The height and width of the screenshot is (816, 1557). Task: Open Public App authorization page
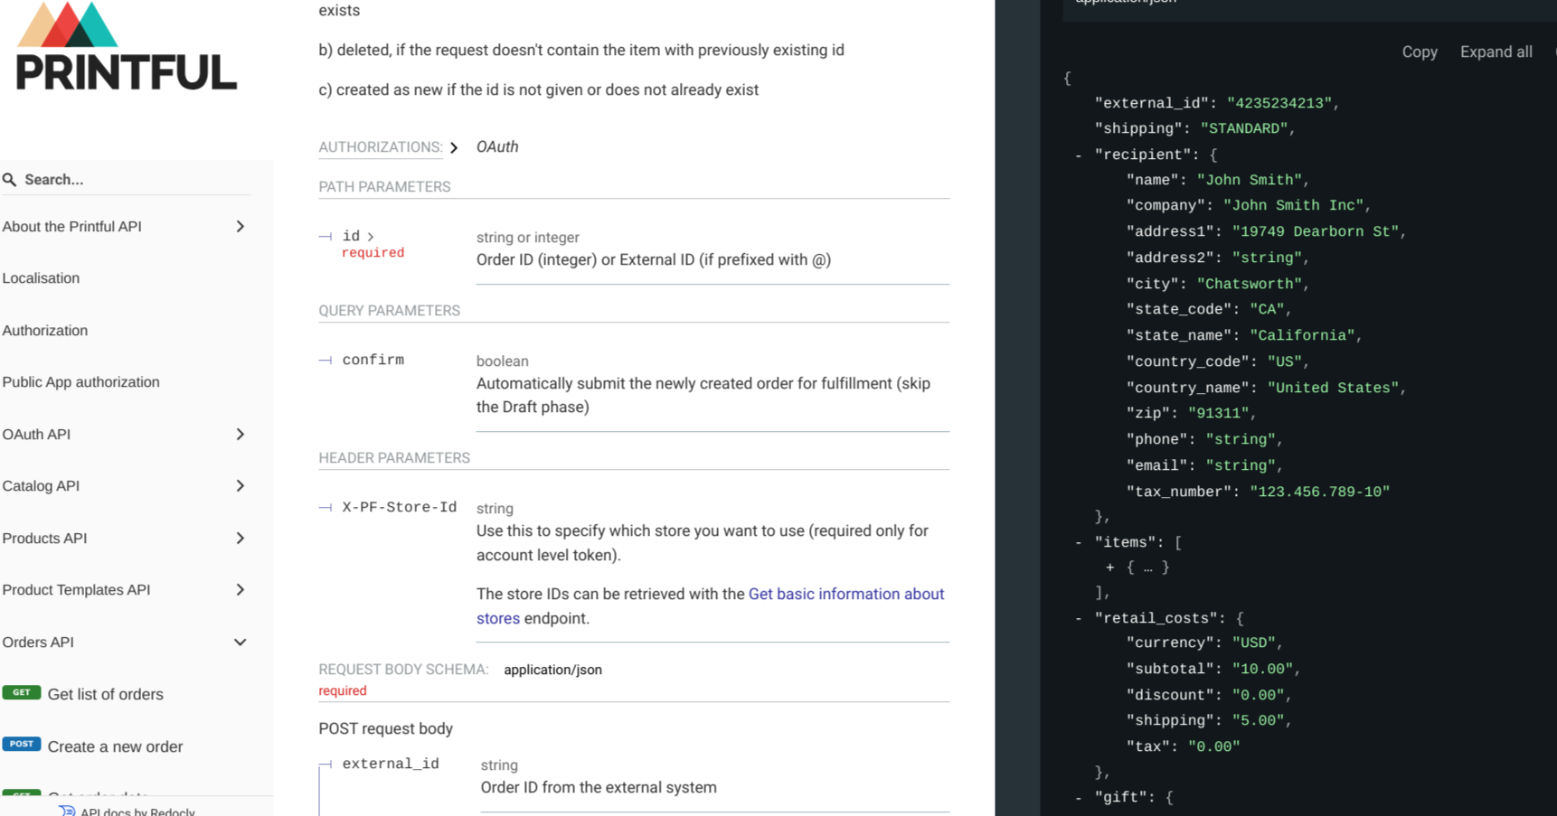pos(81,382)
